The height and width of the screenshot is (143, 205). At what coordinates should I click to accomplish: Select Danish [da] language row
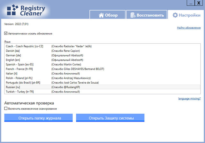point(102,51)
